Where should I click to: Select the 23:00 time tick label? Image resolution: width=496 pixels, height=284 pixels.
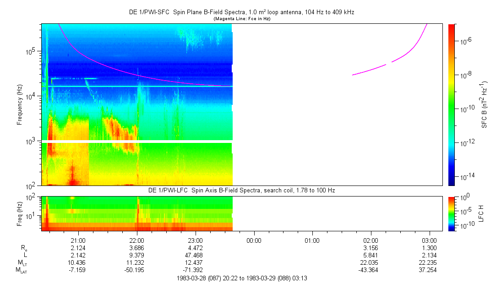pos(196,240)
